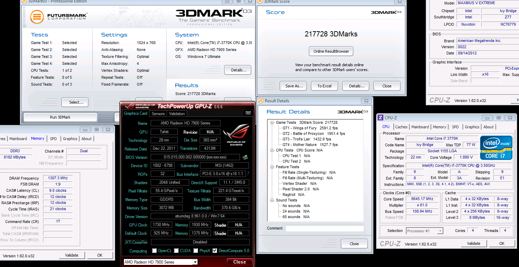Toggle the PhysX checkbox in GPU-Z
The height and width of the screenshot is (267, 519).
tap(196, 251)
